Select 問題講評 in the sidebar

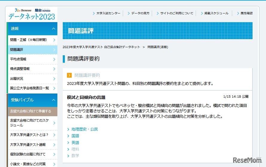(33, 50)
